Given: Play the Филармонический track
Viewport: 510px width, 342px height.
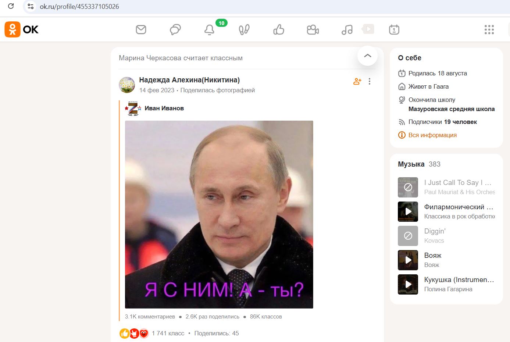Looking at the screenshot, I should (408, 211).
